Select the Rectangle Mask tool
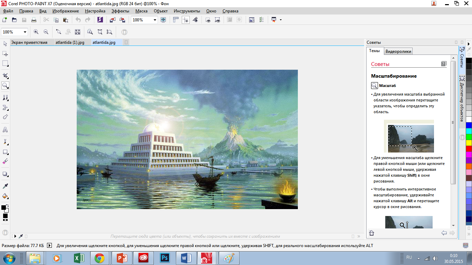 coord(5,63)
